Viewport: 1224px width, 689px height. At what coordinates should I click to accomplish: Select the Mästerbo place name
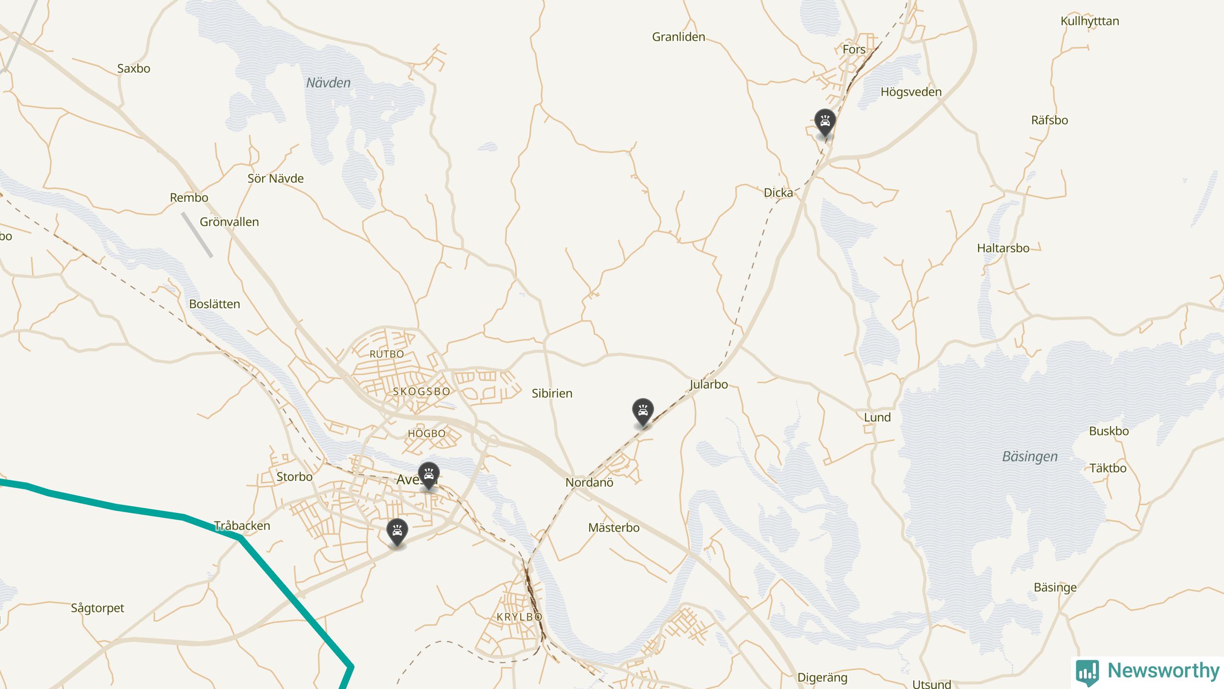point(614,528)
